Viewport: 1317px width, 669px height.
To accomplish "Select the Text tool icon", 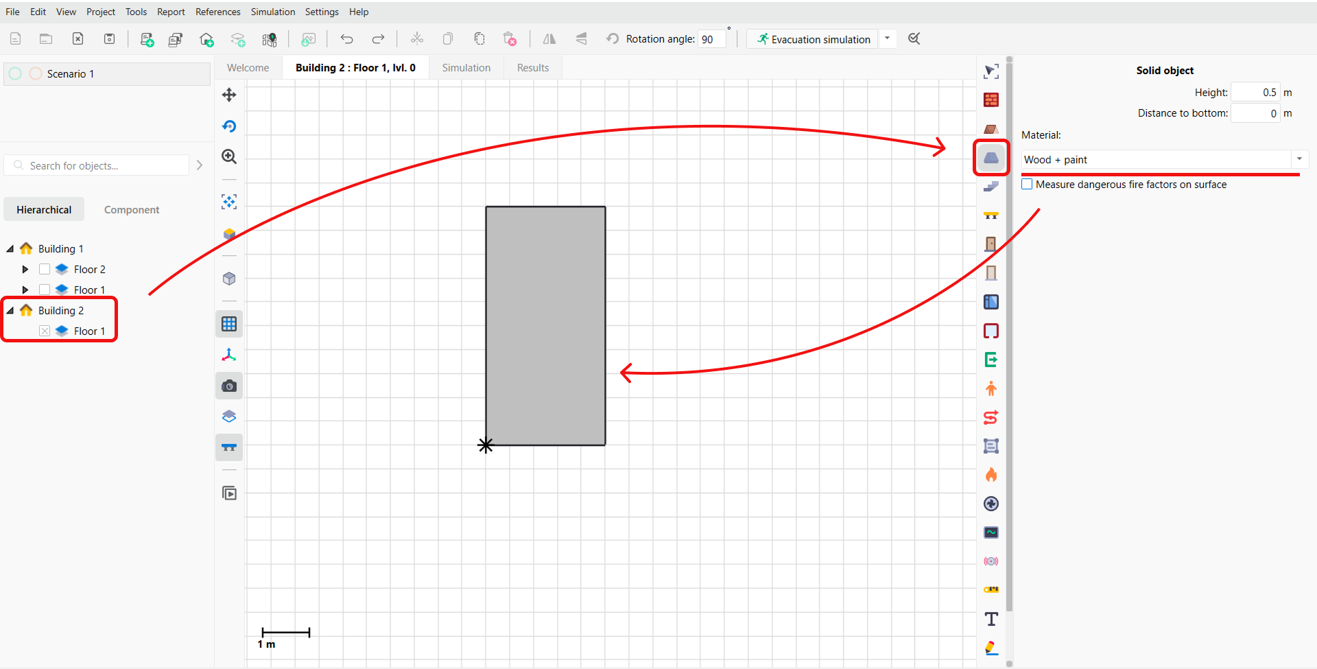I will (x=990, y=619).
